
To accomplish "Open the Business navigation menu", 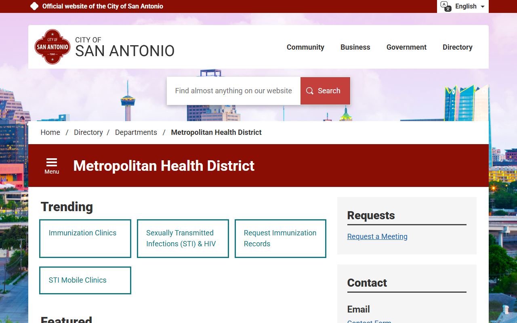I will coord(355,47).
